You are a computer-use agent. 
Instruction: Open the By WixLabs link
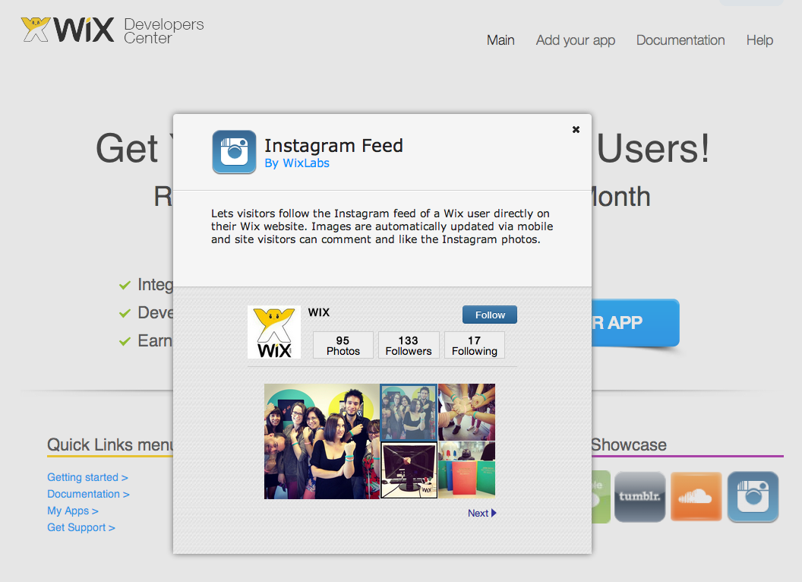coord(297,163)
